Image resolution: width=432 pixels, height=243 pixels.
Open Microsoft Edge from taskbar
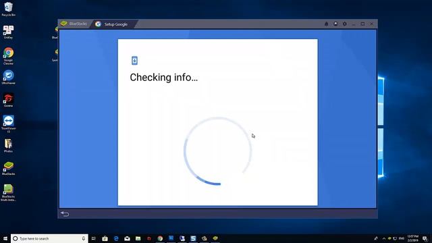[x=116, y=238]
